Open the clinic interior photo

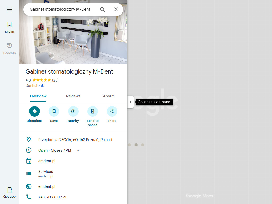pyautogui.click(x=73, y=40)
